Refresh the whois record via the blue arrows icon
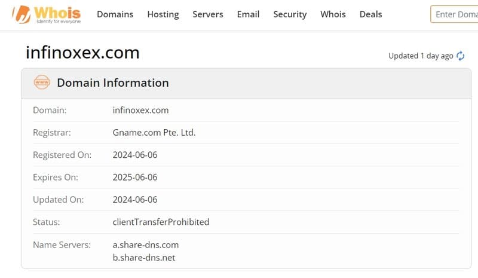The width and height of the screenshot is (478, 278). click(460, 56)
